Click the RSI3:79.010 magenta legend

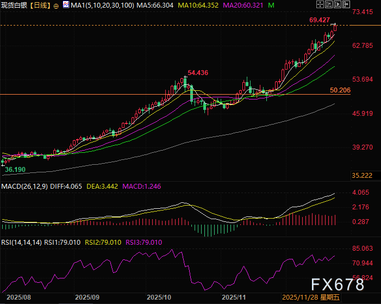[x=143, y=243]
